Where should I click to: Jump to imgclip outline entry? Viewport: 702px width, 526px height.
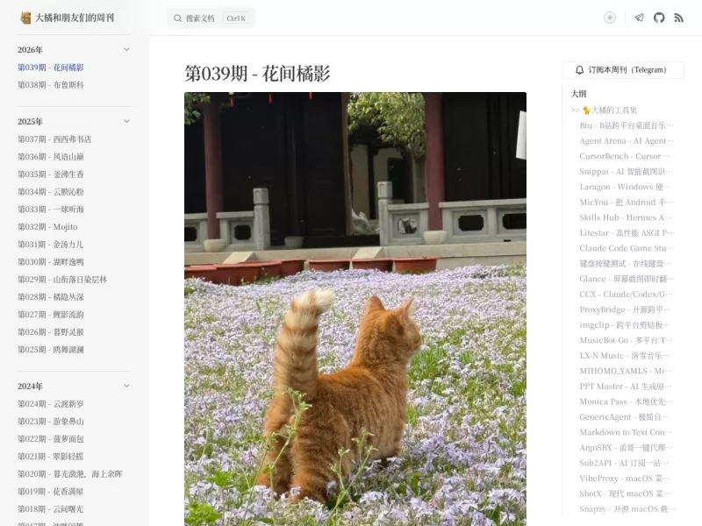click(x=625, y=324)
